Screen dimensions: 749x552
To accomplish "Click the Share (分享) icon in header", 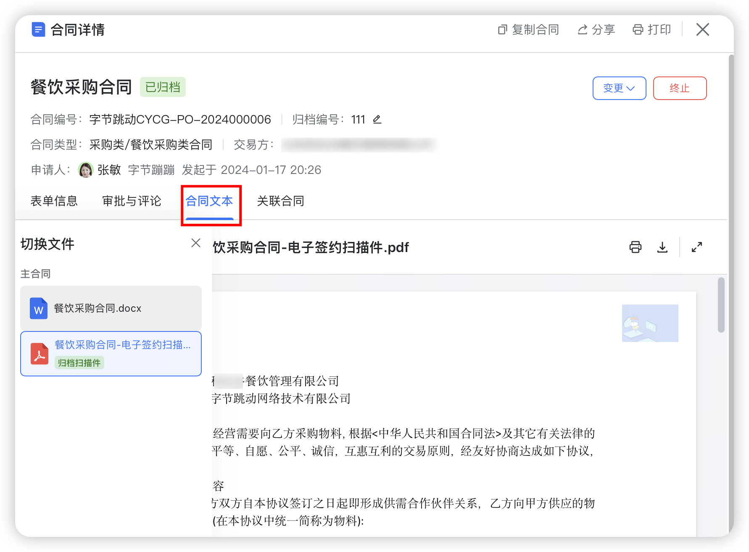I will click(x=582, y=30).
